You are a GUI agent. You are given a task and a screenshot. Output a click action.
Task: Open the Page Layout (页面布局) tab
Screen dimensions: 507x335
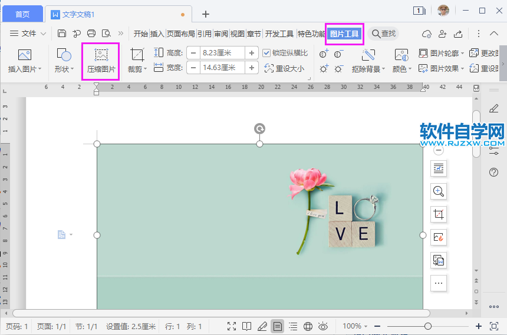(180, 34)
